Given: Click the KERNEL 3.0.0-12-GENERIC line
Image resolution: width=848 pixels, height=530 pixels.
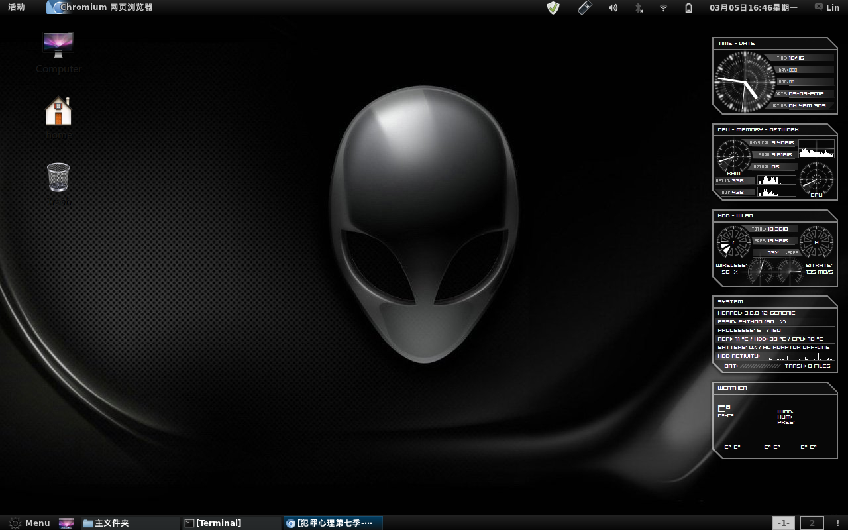Looking at the screenshot, I should 757,313.
